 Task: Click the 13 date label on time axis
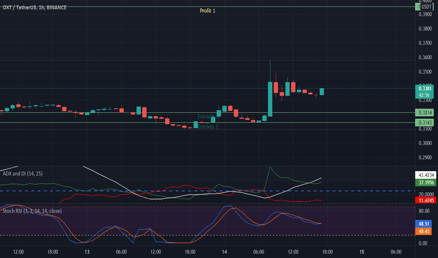pos(87,252)
